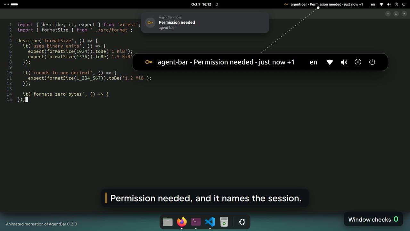The width and height of the screenshot is (410, 231).
Task: Click the key icon in the notification popup
Action: [x=150, y=22]
